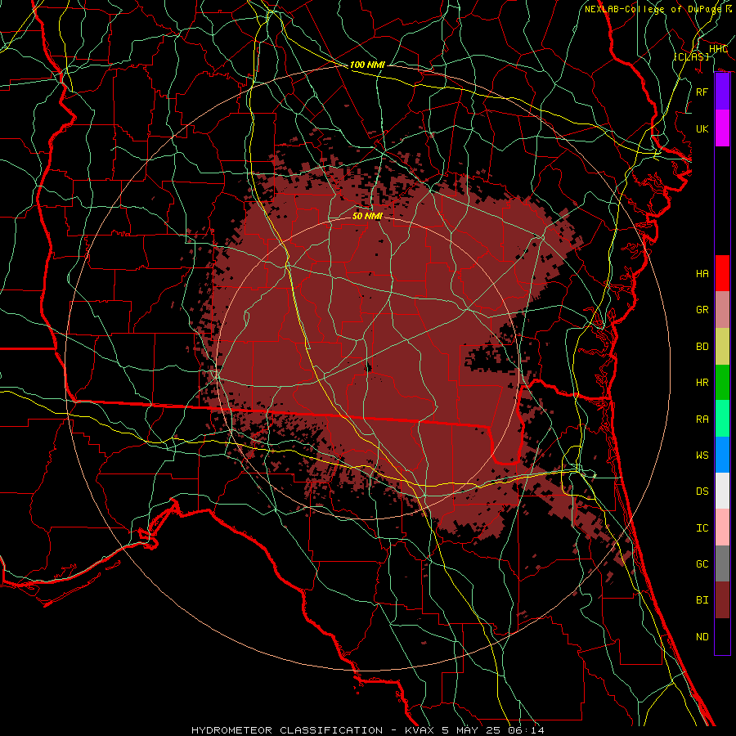The height and width of the screenshot is (736, 736).
Task: Click the BI brown legend swatch
Action: point(722,600)
